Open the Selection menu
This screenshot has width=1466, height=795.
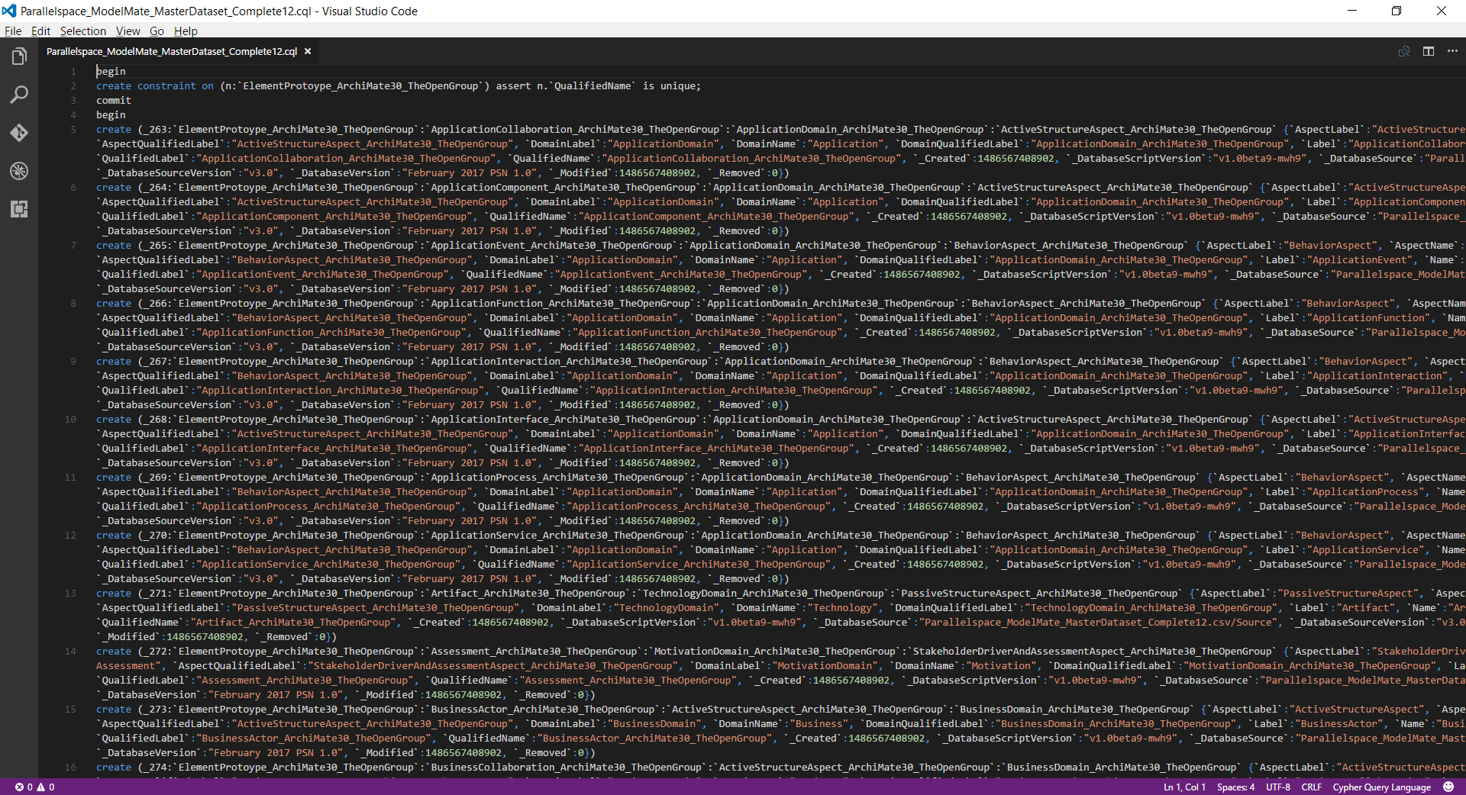click(x=82, y=31)
